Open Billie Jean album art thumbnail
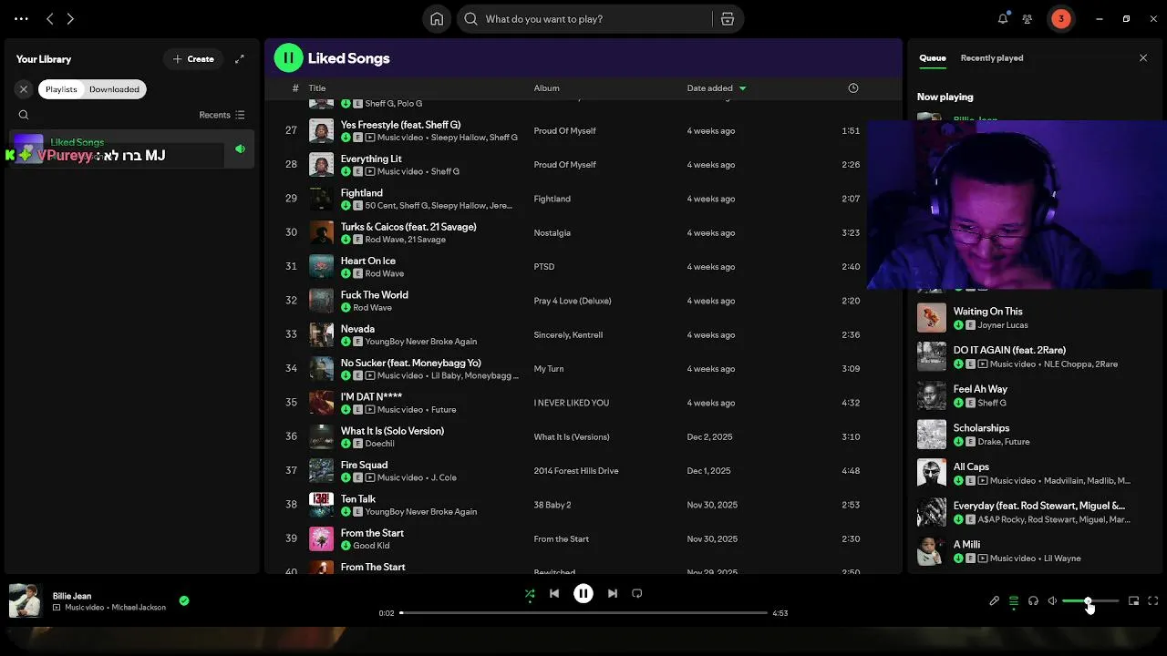Screen dimensions: 1167x656 (x=25, y=601)
